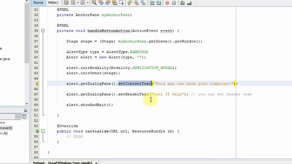Click line number 49 in the gutter
292x164 pixels.
tap(36, 105)
